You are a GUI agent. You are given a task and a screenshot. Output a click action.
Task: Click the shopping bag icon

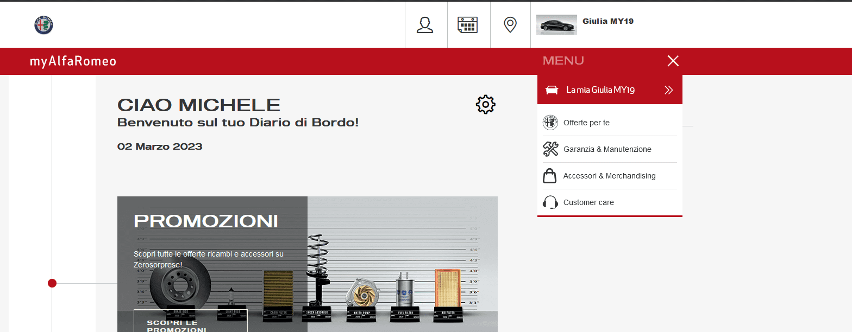click(550, 176)
